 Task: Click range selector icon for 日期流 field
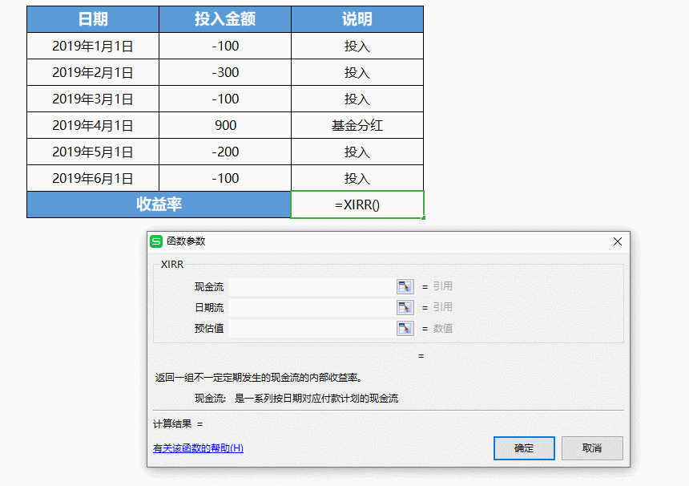(x=405, y=307)
